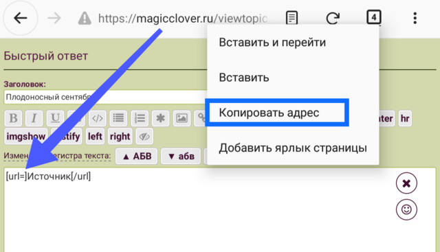Open reader mode page icon
This screenshot has width=440, height=252.
click(x=291, y=19)
